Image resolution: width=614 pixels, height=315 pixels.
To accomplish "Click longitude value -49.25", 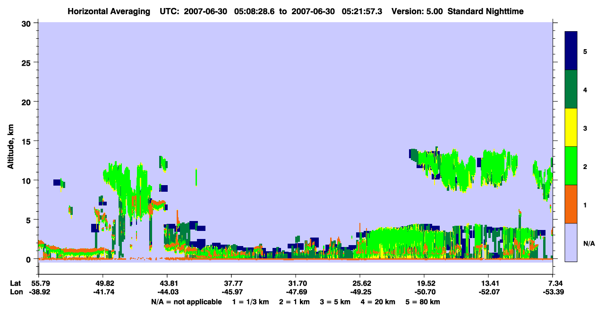I will [360, 292].
